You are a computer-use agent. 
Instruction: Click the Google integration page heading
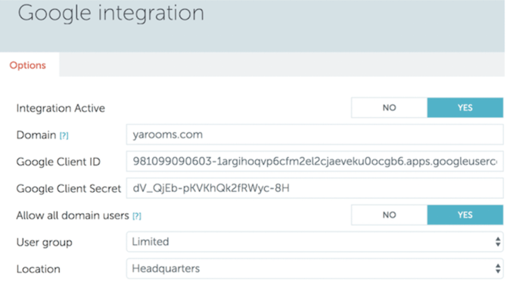(x=111, y=14)
